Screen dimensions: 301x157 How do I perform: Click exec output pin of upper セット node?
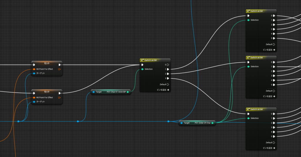point(59,65)
